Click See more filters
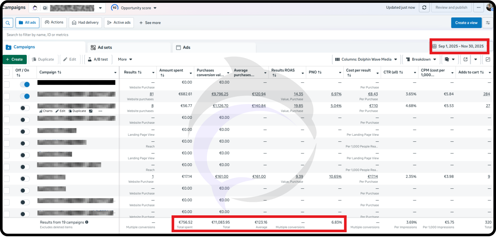This screenshot has width=496, height=237. pos(150,23)
